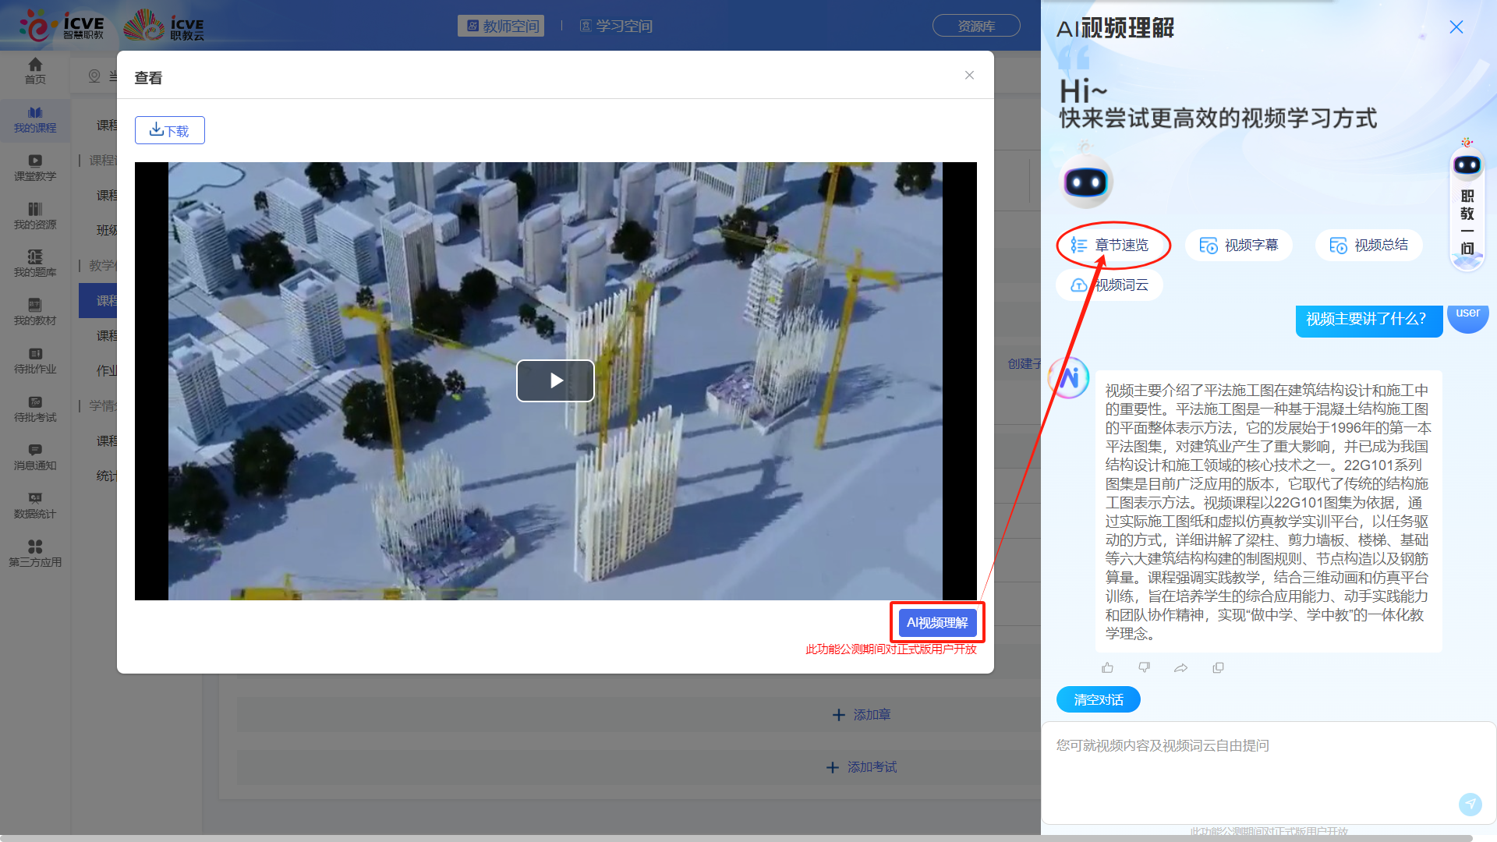Switch to 学习空间 tab
Screen dimensions: 1497x842
click(616, 26)
